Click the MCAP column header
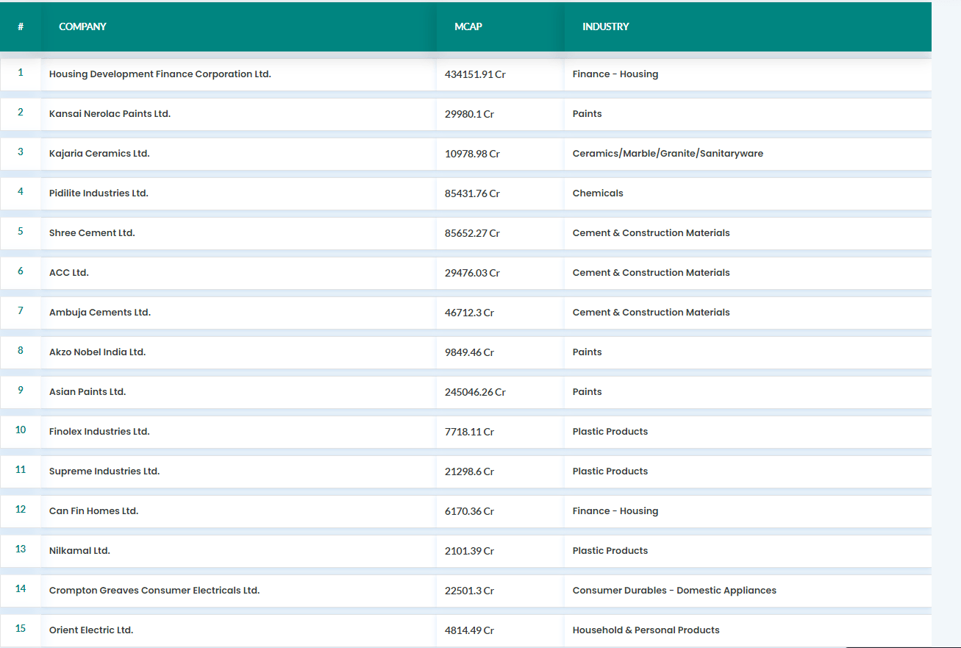 click(x=468, y=26)
